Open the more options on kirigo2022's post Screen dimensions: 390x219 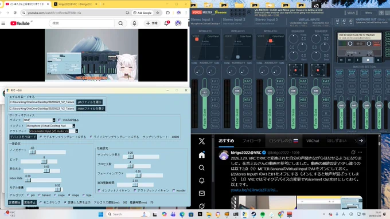(x=360, y=152)
